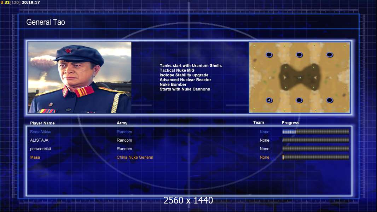Click General Tao's portrait image
The image size is (377, 212).
tap(80, 77)
